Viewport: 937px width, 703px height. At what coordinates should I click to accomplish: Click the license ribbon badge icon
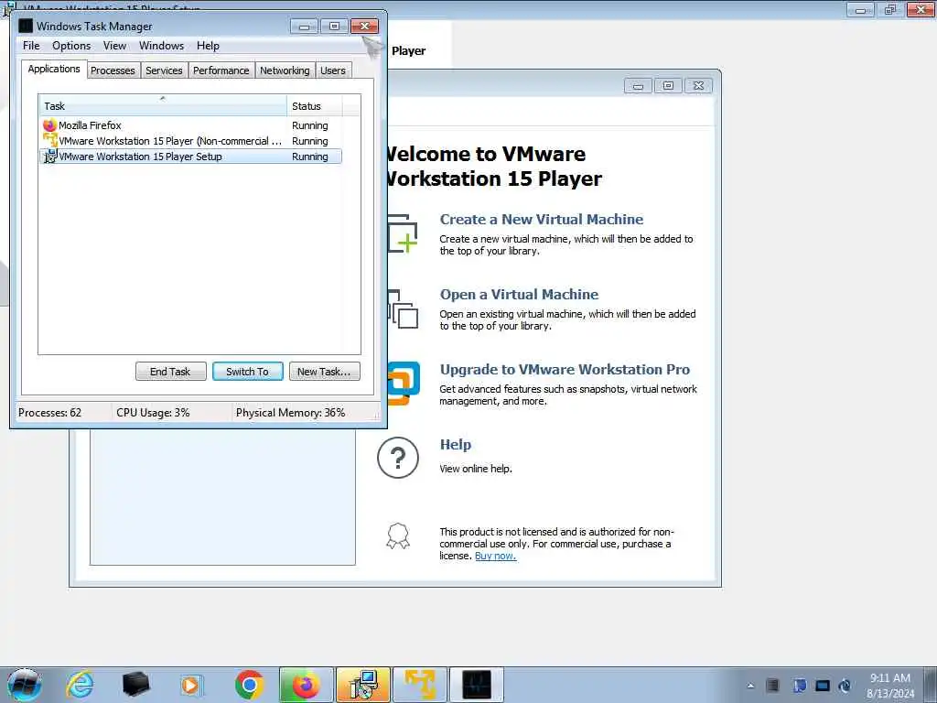coord(398,536)
